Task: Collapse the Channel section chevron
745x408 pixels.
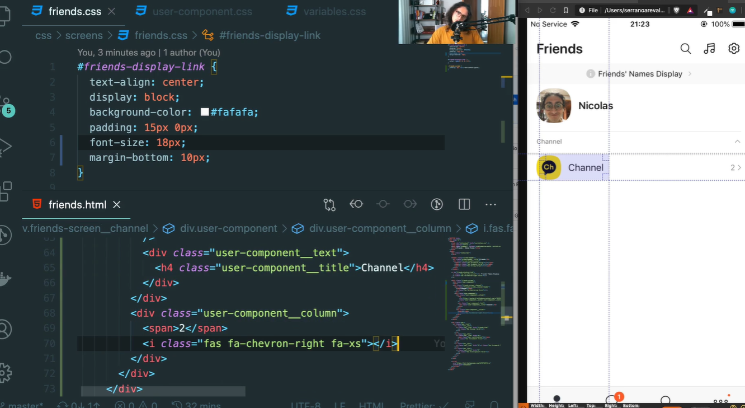Action: [x=737, y=142]
